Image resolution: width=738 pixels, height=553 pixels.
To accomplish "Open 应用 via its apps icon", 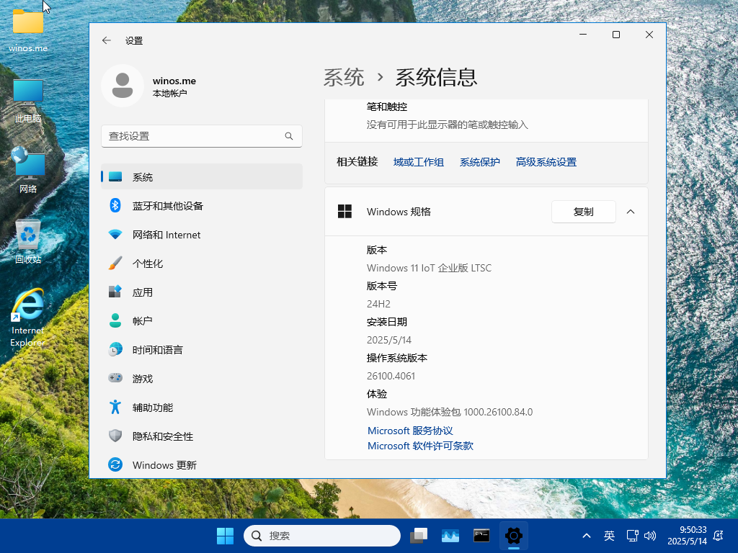I will [115, 292].
